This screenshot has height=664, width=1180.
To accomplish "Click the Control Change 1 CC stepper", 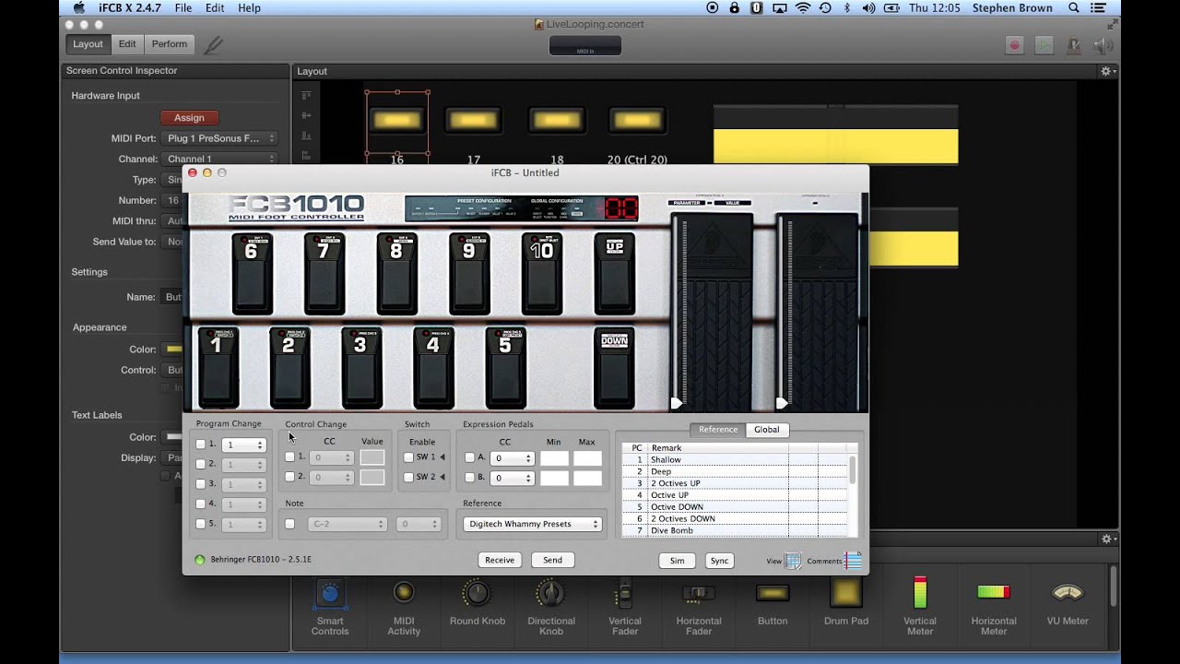I will tap(348, 457).
